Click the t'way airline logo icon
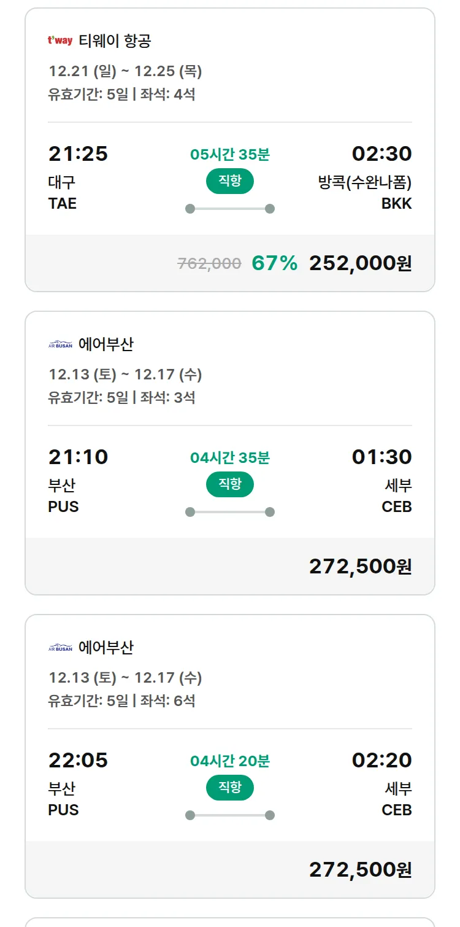The image size is (460, 927). (x=60, y=41)
